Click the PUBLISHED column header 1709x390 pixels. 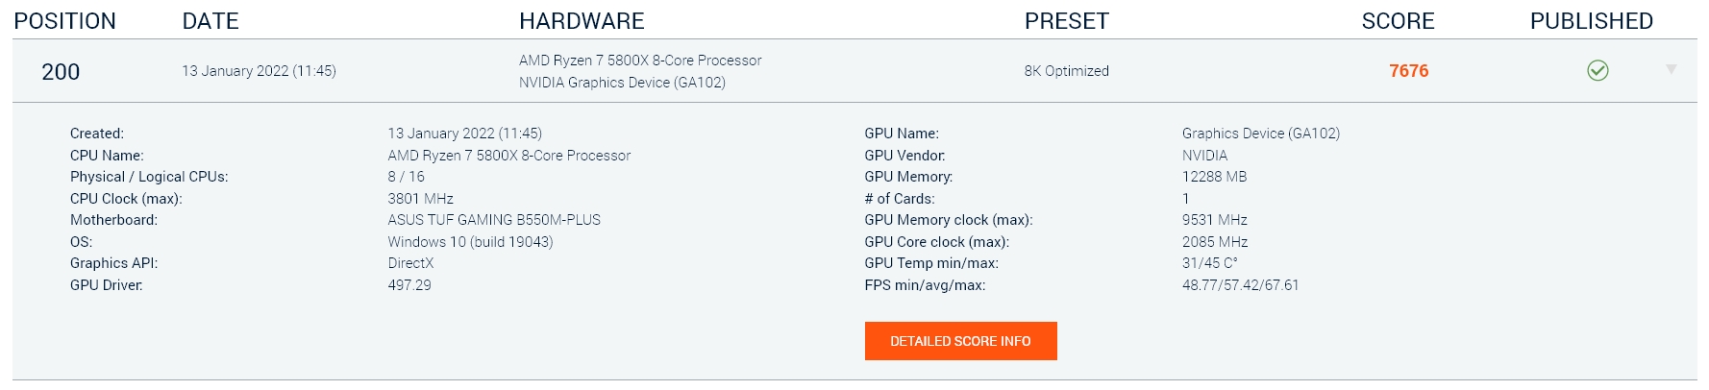(1591, 21)
